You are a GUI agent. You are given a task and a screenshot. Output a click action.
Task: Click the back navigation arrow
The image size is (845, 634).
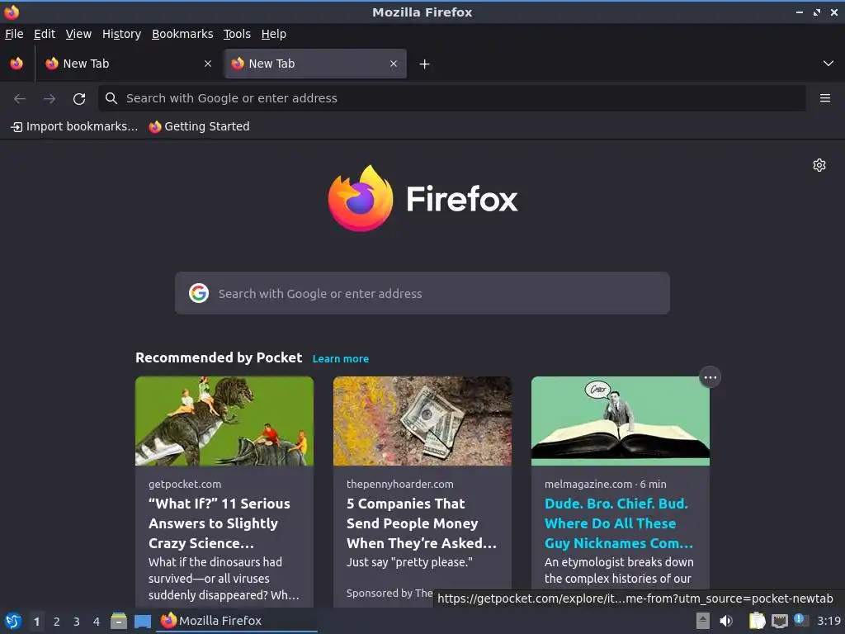(x=20, y=99)
